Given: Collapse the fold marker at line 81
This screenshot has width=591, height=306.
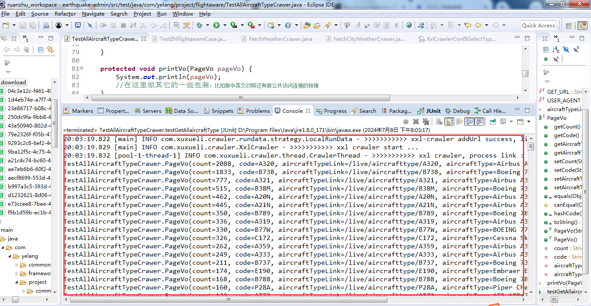Looking at the screenshot, I should pyautogui.click(x=82, y=69).
